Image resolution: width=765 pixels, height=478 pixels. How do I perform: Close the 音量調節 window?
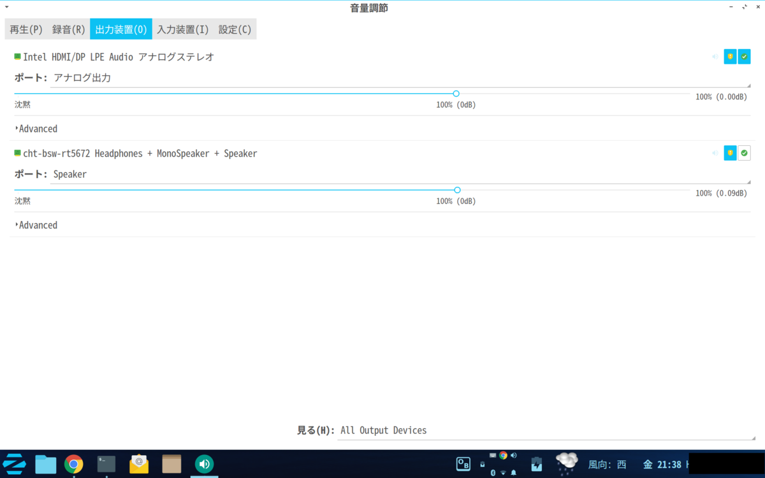pos(757,6)
